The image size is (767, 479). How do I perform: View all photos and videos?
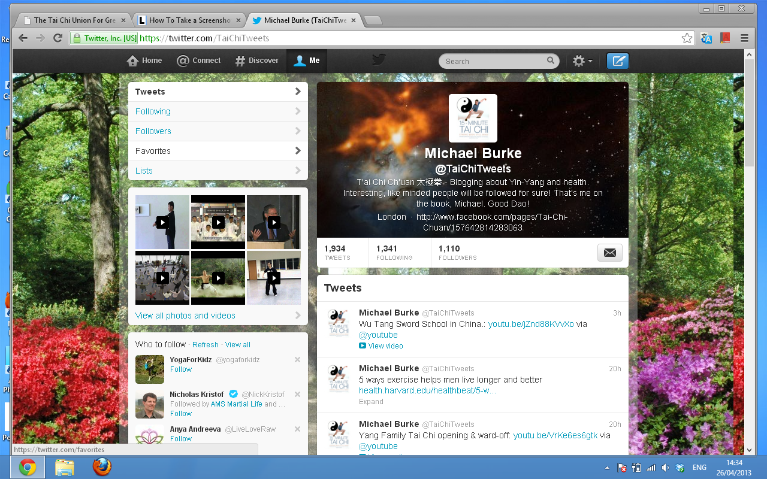(185, 316)
